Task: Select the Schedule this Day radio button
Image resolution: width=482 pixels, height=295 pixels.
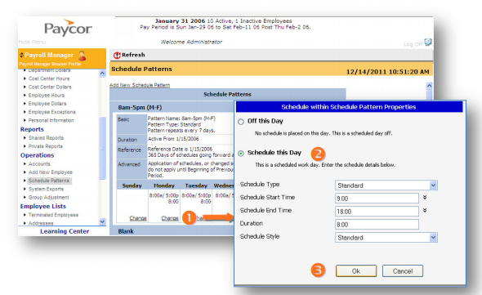Action: click(241, 153)
